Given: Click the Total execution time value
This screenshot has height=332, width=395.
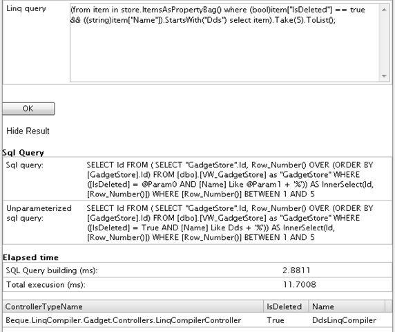Looking at the screenshot, I should pyautogui.click(x=299, y=284).
